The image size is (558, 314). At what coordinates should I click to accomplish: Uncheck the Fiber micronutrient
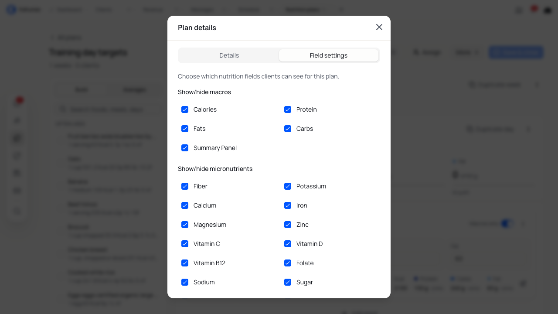(x=185, y=186)
